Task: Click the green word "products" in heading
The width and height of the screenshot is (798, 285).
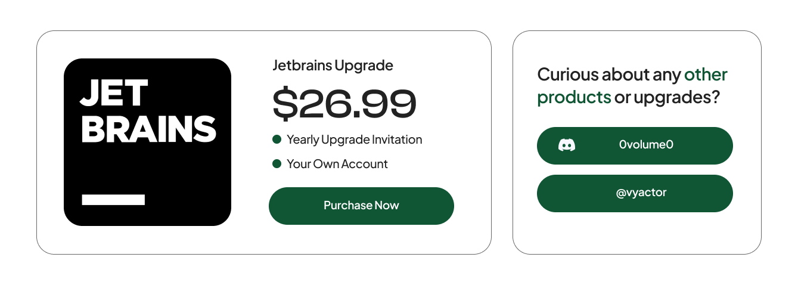Action: point(574,97)
